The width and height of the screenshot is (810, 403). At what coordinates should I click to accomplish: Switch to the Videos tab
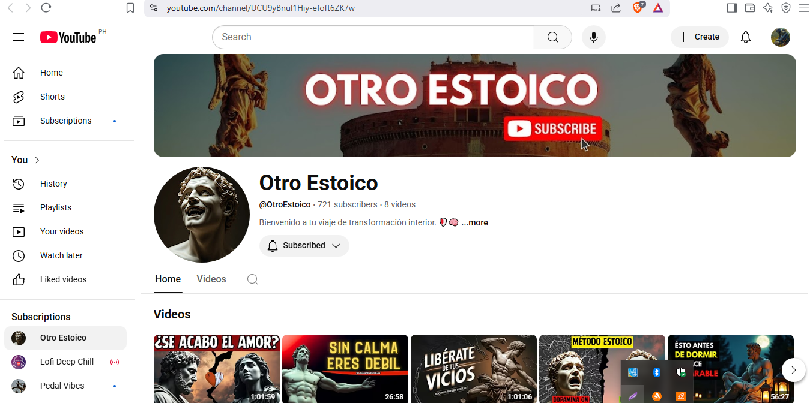[211, 279]
